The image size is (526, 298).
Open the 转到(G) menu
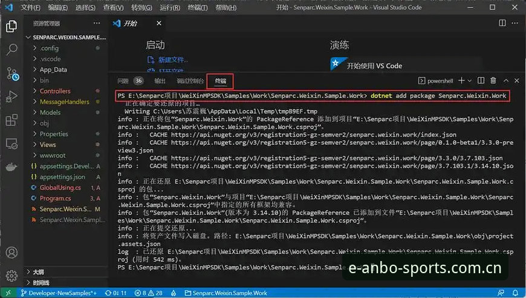coord(141,7)
